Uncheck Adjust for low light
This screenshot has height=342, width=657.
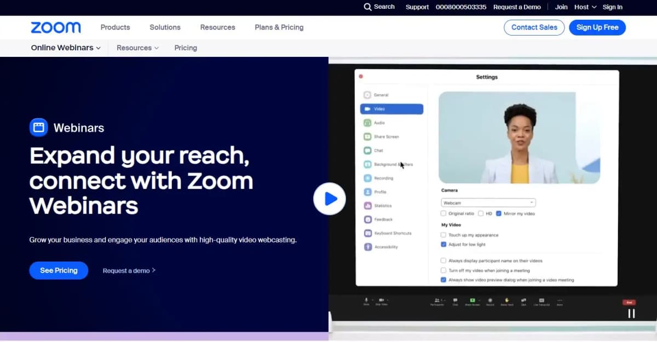point(443,245)
